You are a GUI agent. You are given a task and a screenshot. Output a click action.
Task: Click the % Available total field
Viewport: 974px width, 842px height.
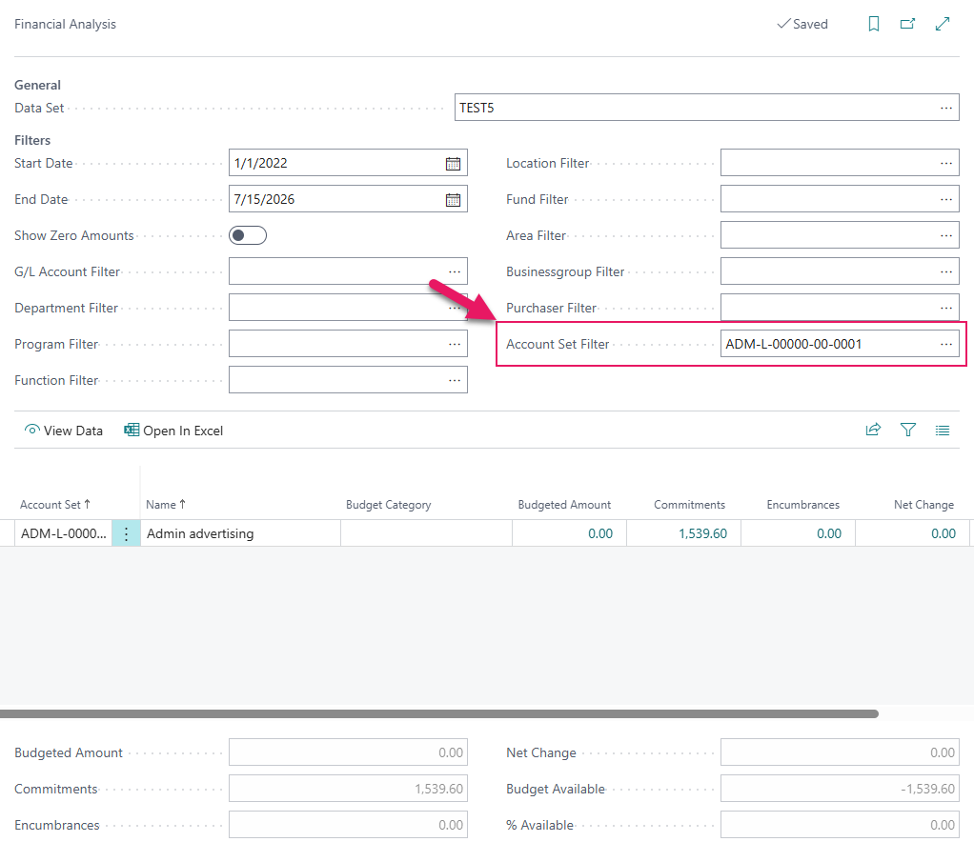[840, 825]
